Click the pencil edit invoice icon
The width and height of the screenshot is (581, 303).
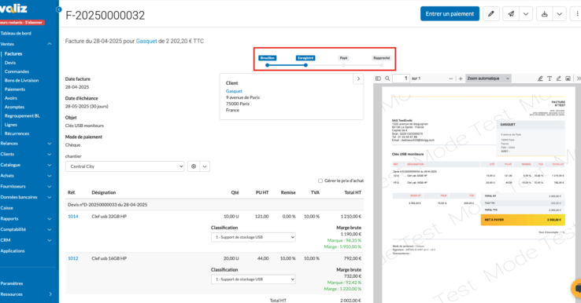491,14
